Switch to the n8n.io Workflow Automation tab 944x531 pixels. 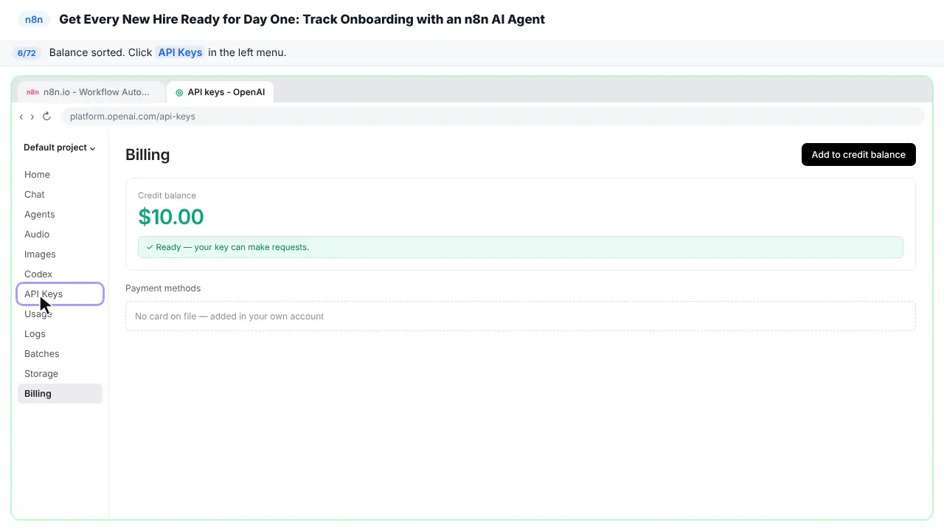tap(92, 92)
